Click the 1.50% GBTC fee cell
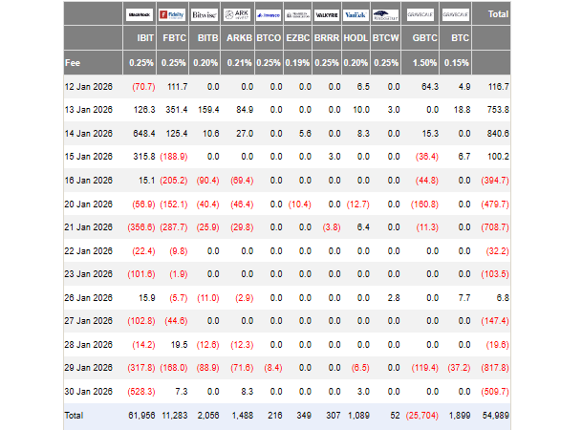582x430 pixels. (422, 62)
